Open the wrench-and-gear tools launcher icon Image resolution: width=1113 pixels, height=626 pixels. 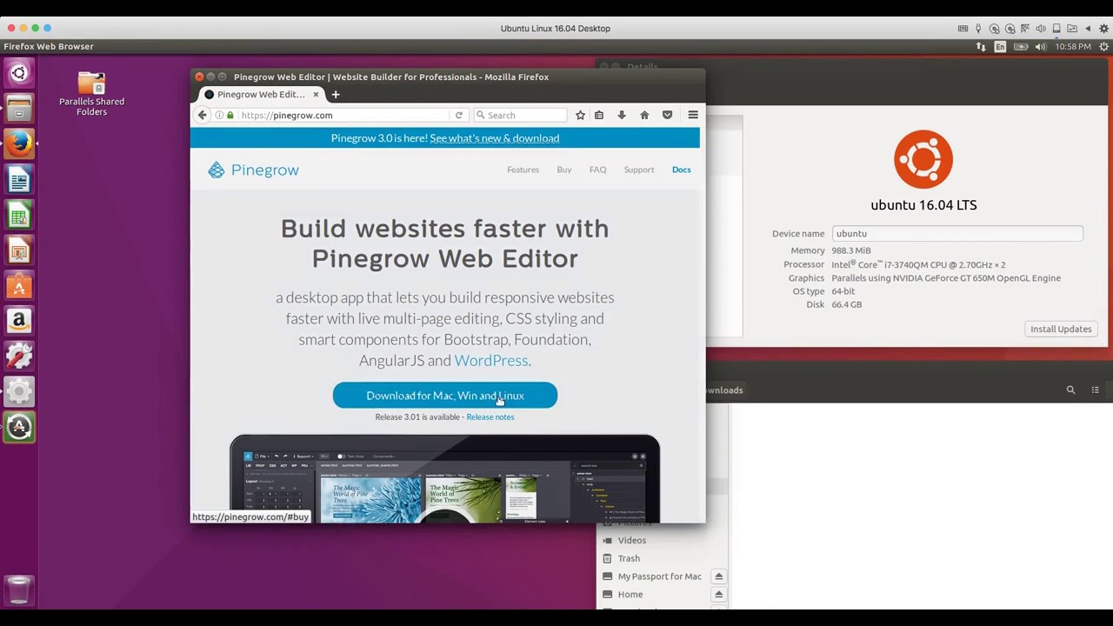(19, 356)
